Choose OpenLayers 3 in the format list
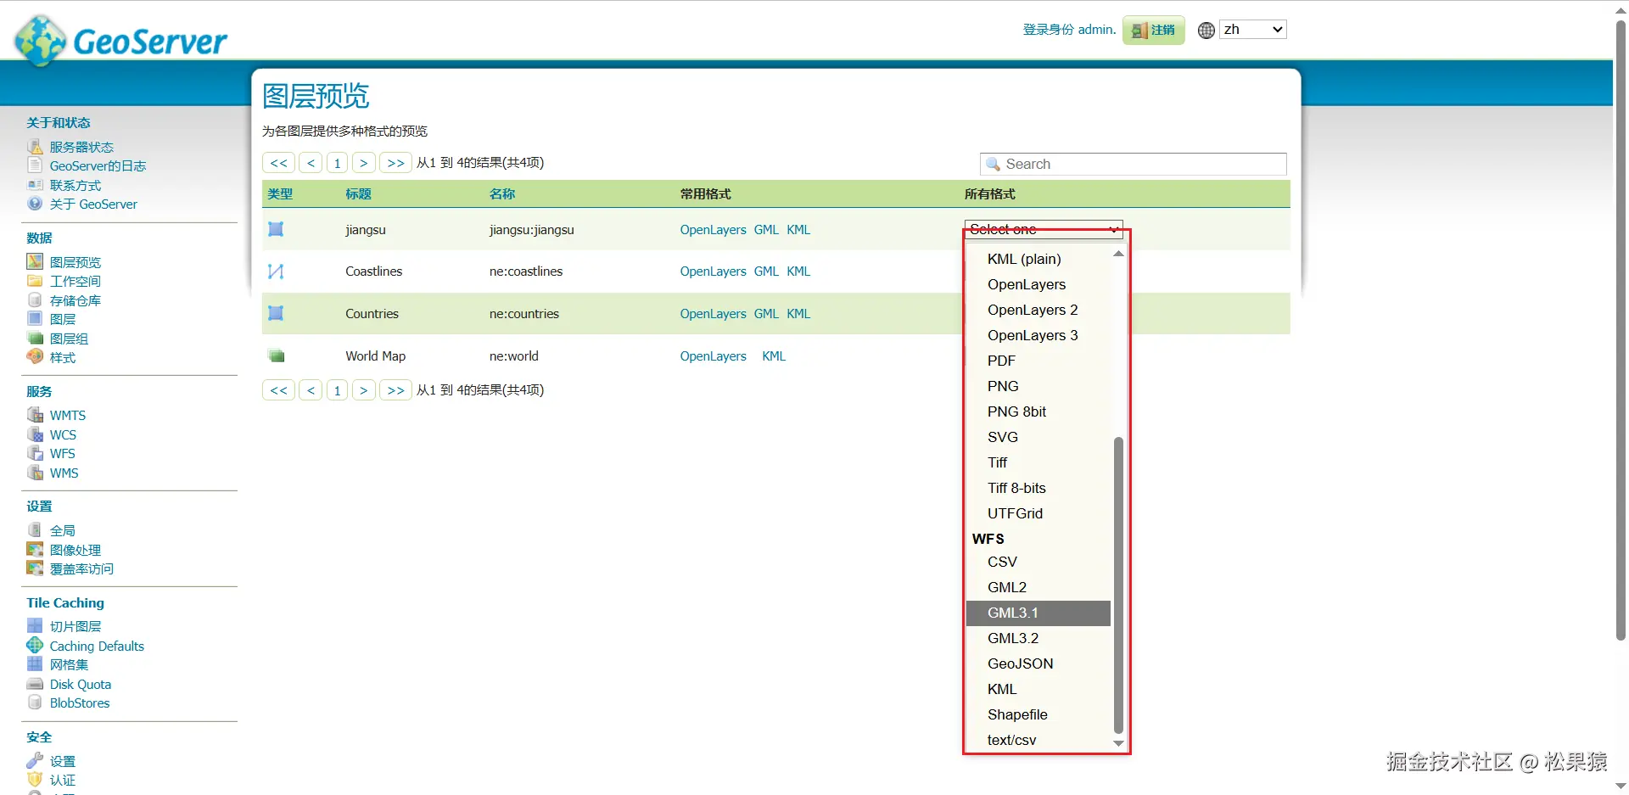The height and width of the screenshot is (795, 1629). click(x=1033, y=335)
